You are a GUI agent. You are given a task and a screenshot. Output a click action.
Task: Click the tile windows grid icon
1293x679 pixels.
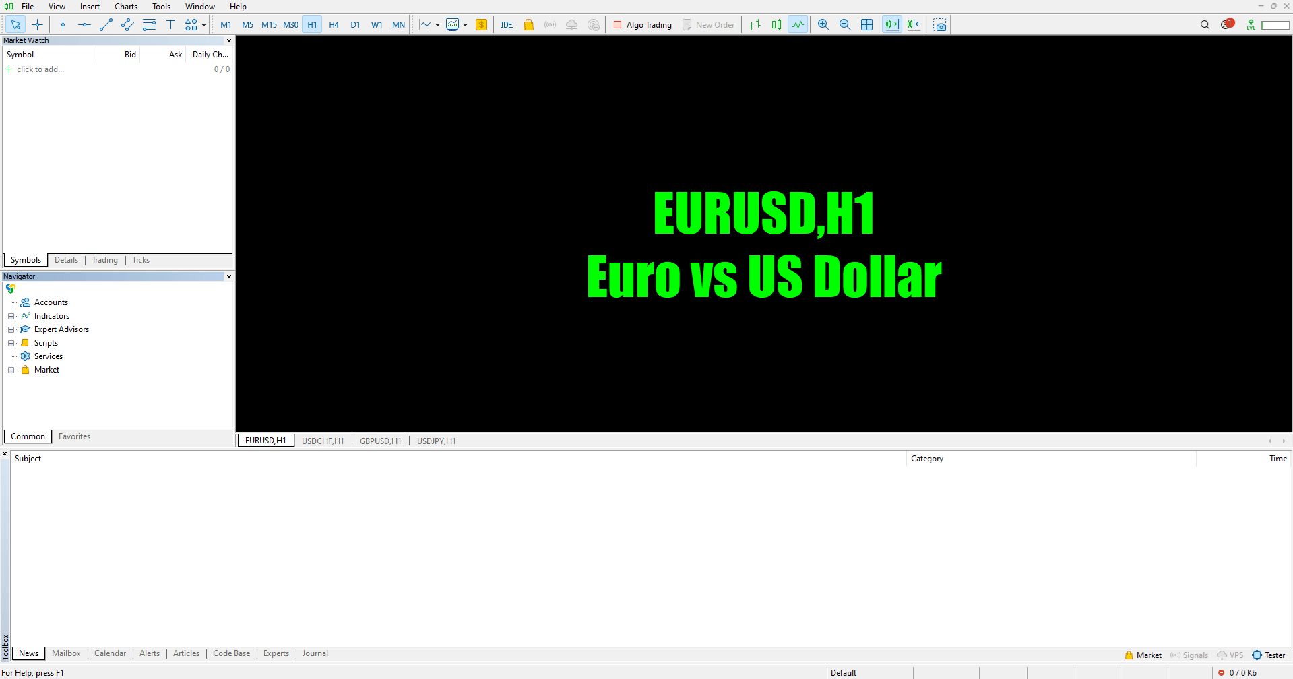tap(867, 25)
